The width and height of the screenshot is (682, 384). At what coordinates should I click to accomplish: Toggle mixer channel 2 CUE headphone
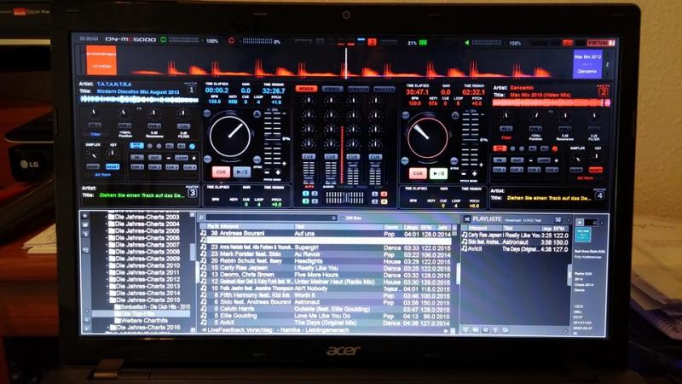331,157
